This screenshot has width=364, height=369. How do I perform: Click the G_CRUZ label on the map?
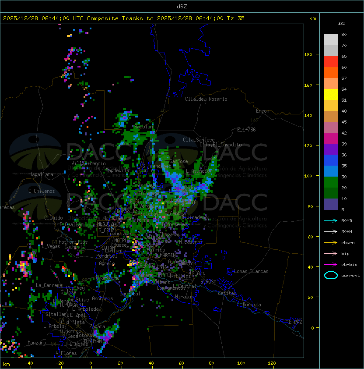[106, 231]
